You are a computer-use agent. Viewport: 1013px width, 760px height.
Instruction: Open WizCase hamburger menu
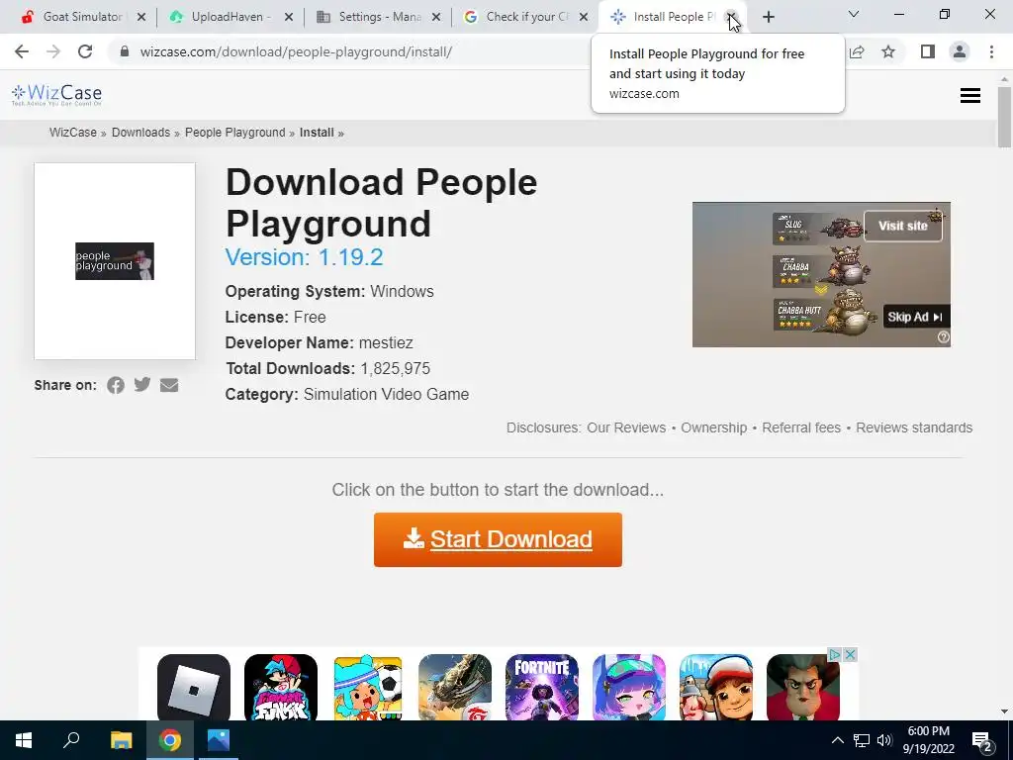[x=970, y=96]
